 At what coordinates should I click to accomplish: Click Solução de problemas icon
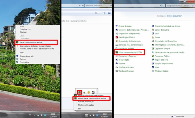[x=153, y=63]
